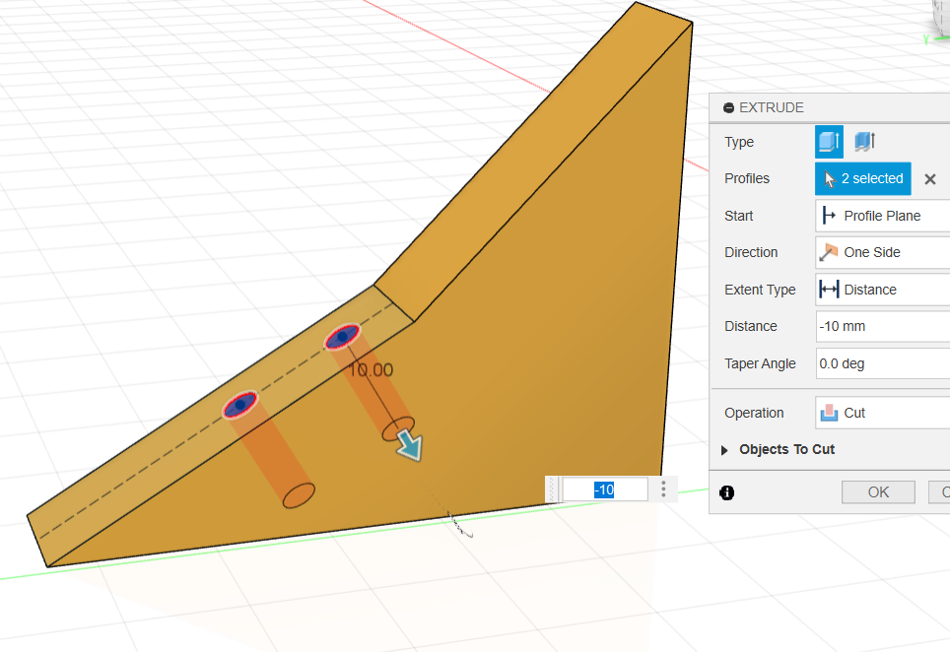Click the upper selected circle profile on the model
950x652 pixels.
click(x=342, y=338)
